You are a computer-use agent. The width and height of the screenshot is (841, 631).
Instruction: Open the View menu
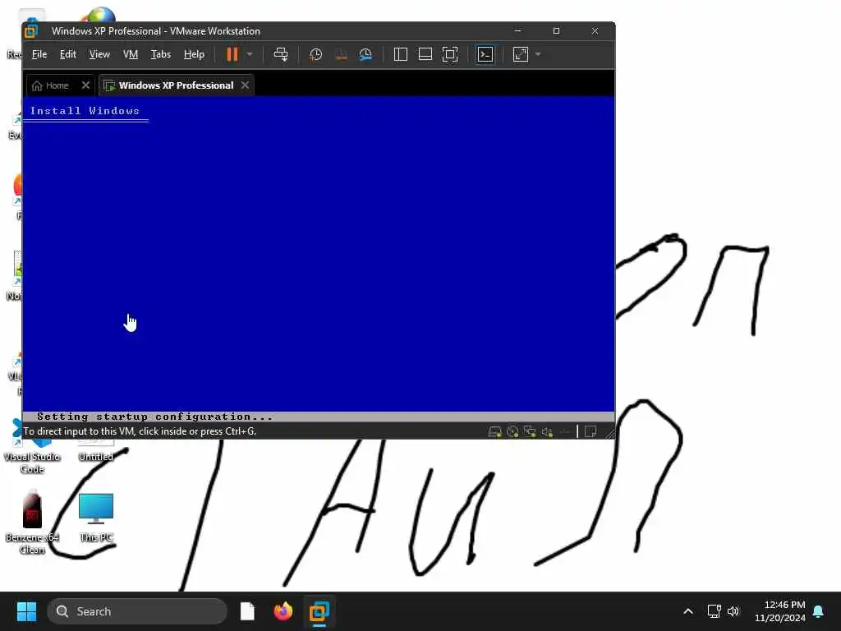click(x=99, y=54)
